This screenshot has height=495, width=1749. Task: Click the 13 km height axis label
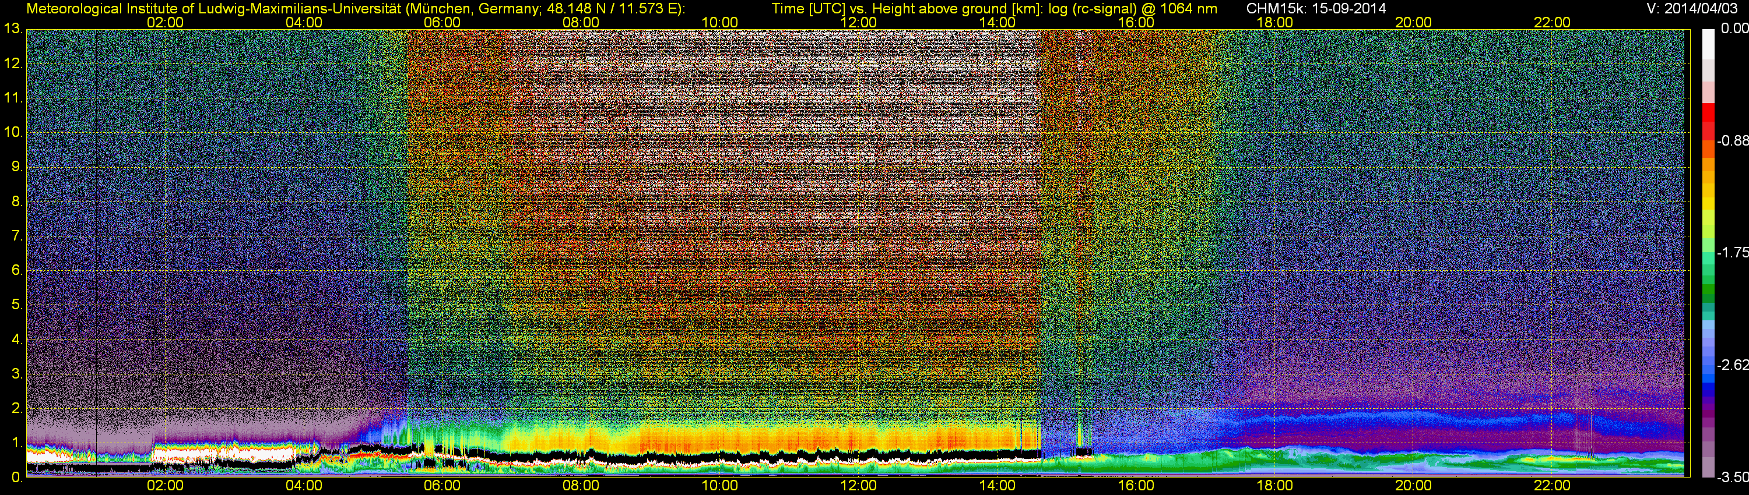12,29
